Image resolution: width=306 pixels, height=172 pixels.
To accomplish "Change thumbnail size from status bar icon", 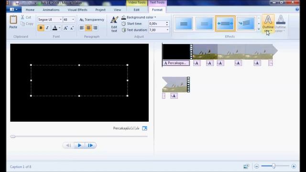I will pyautogui.click(x=246, y=166).
